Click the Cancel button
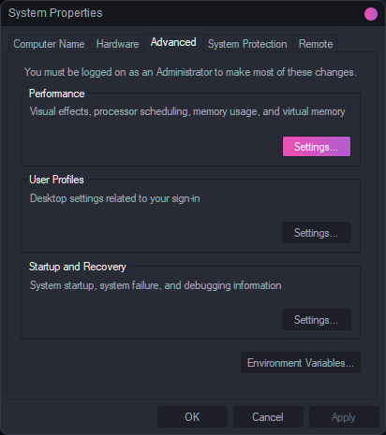Screen dimensions: 386x435 click(268, 417)
